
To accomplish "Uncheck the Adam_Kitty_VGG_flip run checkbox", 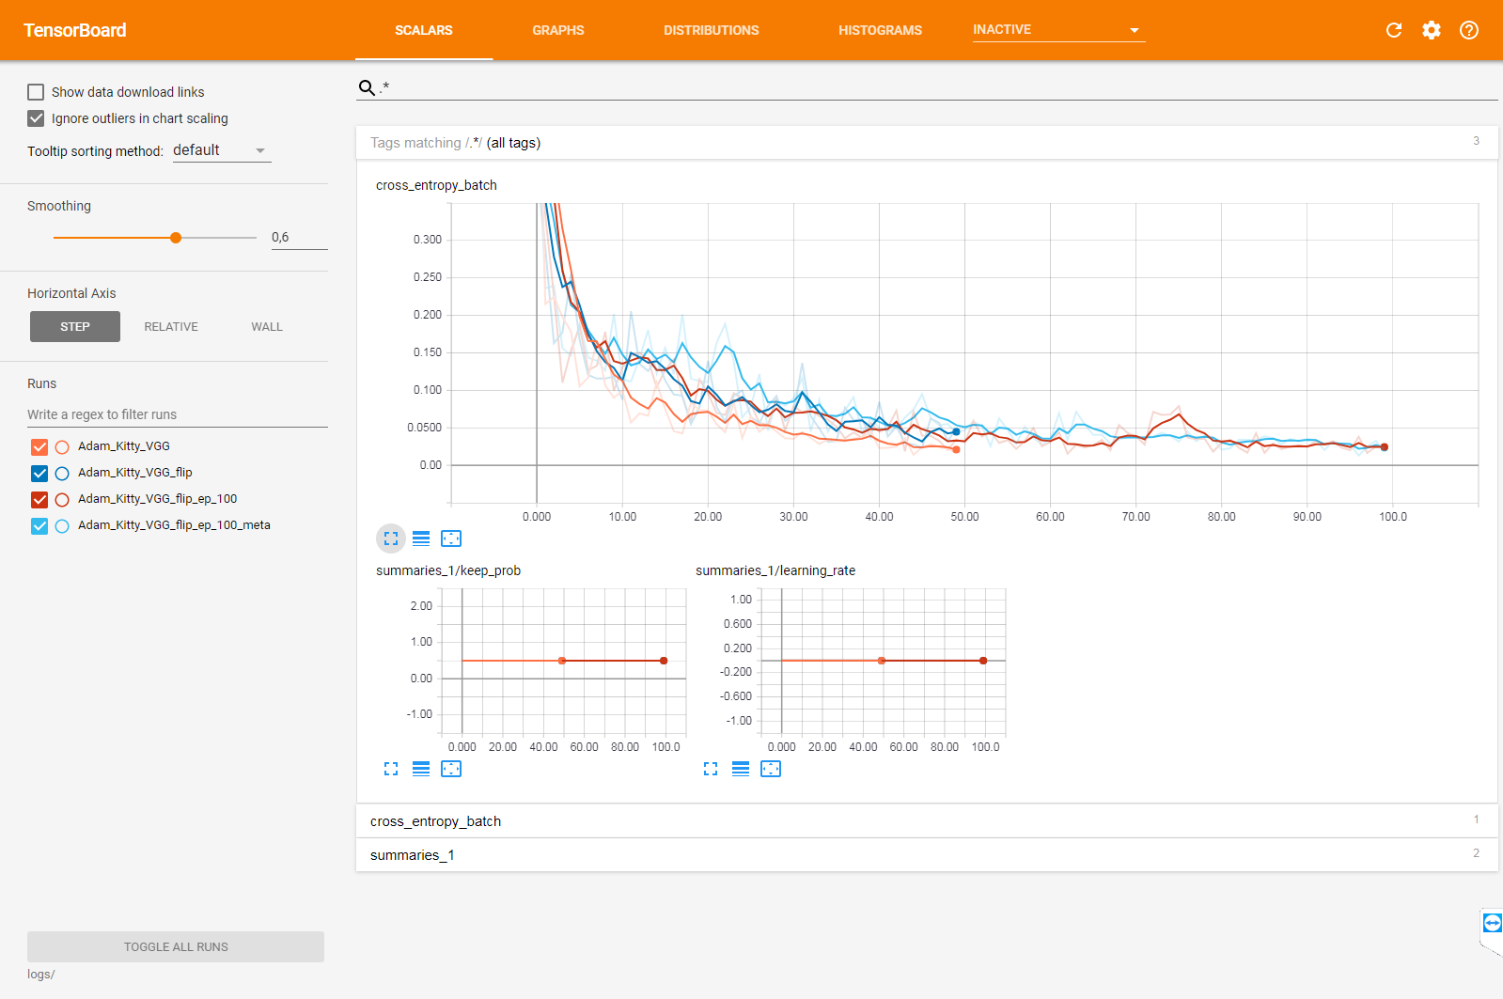I will click(39, 474).
